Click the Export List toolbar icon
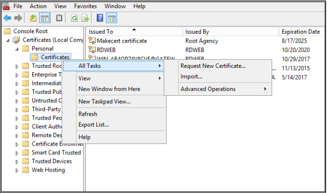Image resolution: width=327 pixels, height=193 pixels. pyautogui.click(x=85, y=18)
